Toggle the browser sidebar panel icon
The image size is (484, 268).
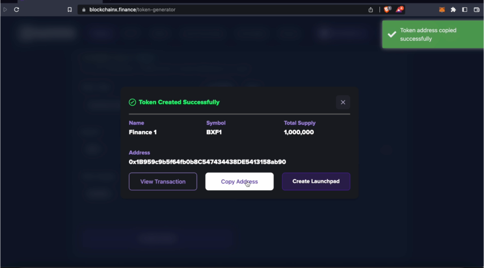coord(465,10)
